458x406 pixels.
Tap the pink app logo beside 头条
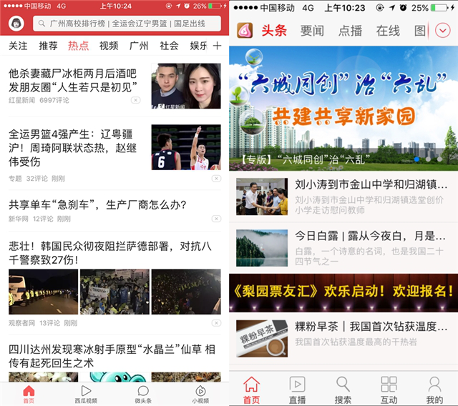coord(245,31)
